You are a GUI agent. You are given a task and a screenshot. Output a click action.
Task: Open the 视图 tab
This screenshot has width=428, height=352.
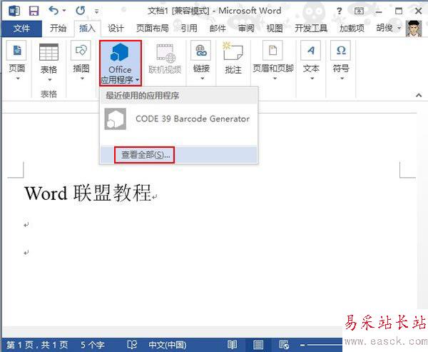pyautogui.click(x=275, y=29)
